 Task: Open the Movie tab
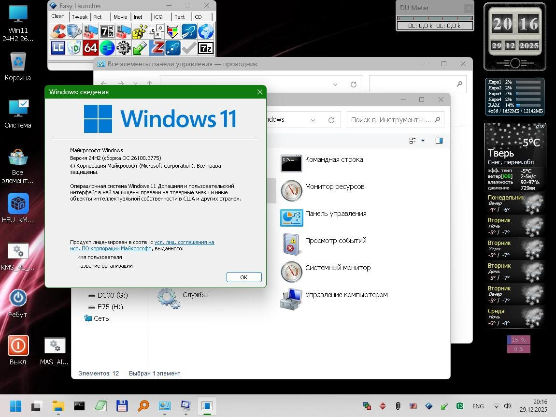point(120,16)
